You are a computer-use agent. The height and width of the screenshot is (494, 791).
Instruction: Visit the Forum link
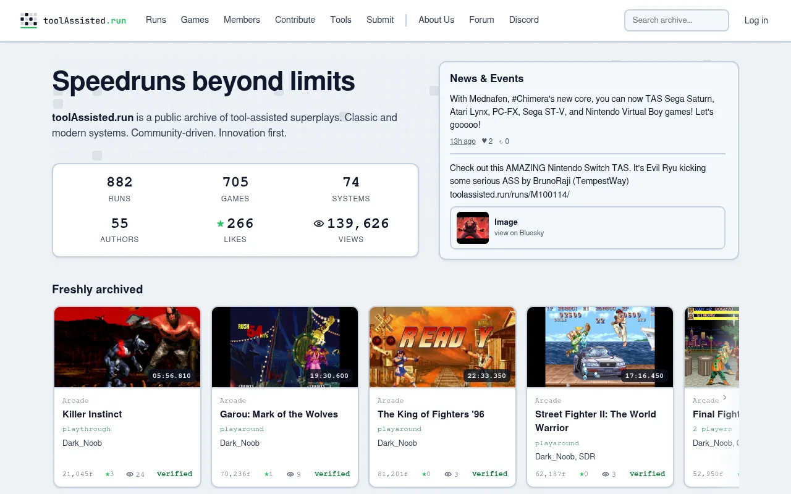481,20
